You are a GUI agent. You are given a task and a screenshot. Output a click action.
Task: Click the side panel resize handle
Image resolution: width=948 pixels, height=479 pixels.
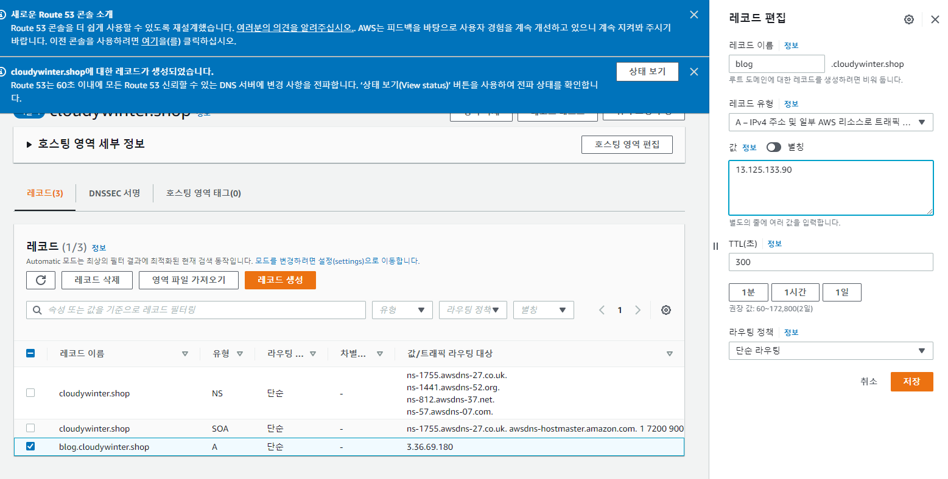[716, 246]
